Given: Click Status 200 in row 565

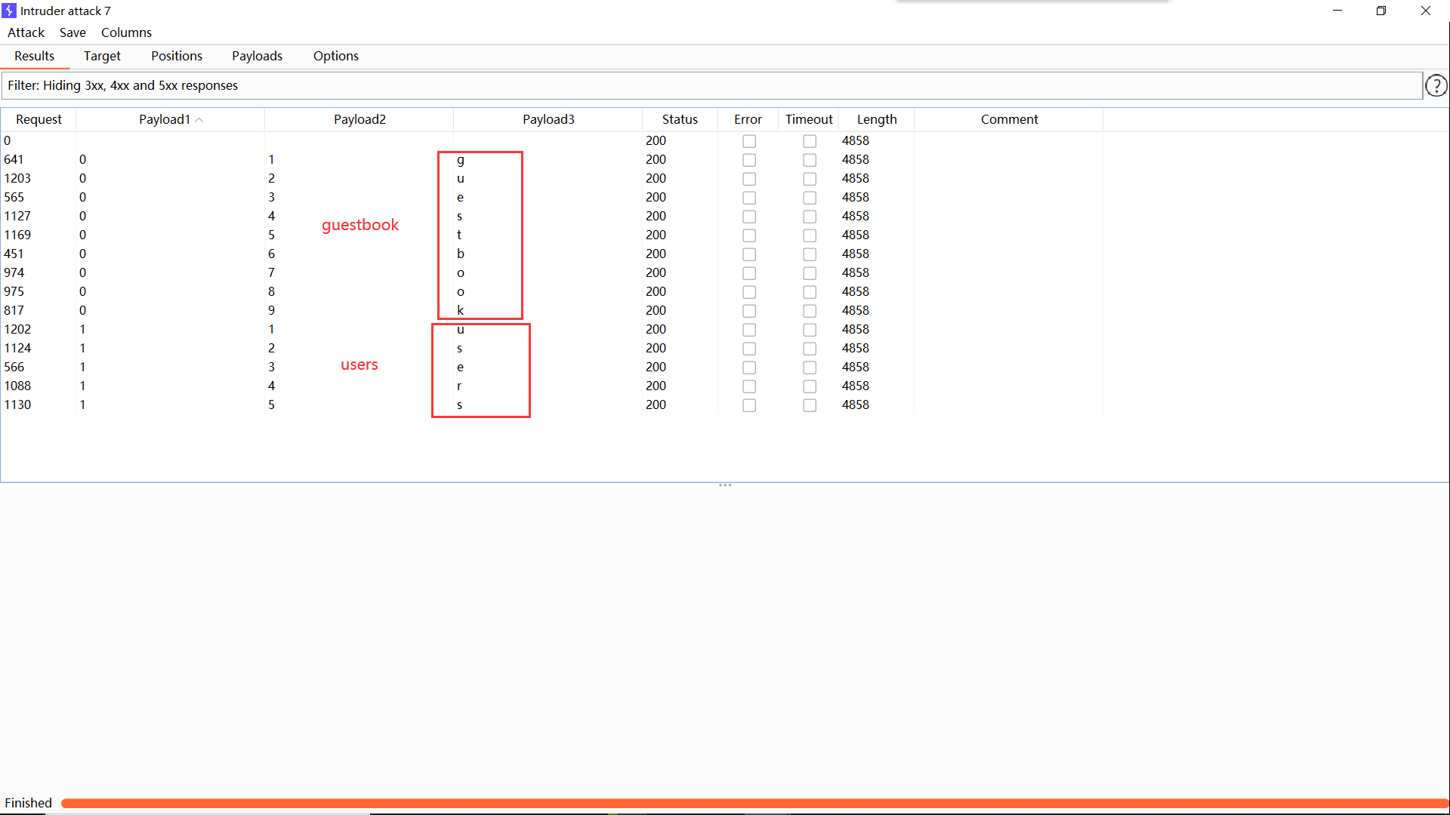Looking at the screenshot, I should click(656, 197).
